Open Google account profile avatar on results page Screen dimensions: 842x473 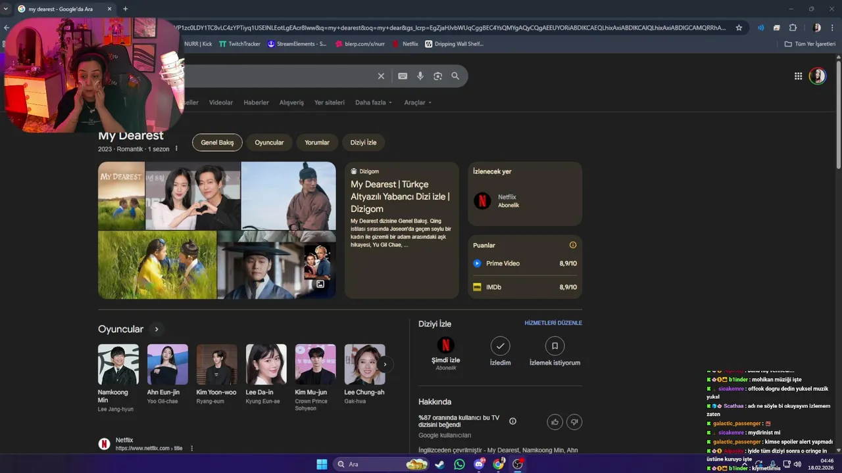point(818,76)
